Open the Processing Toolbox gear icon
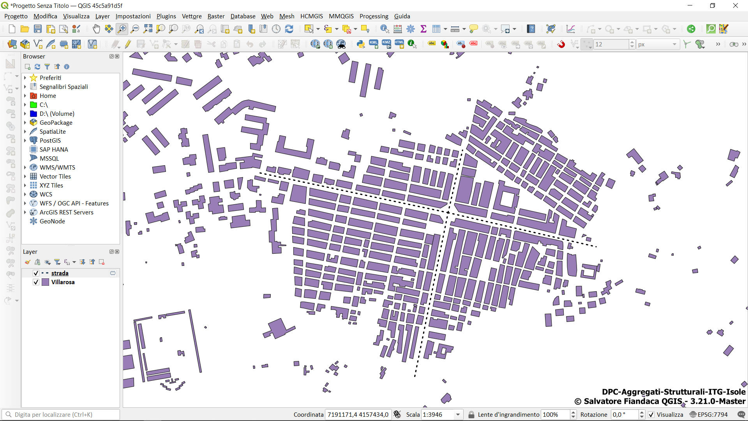748x421 pixels. tap(411, 29)
